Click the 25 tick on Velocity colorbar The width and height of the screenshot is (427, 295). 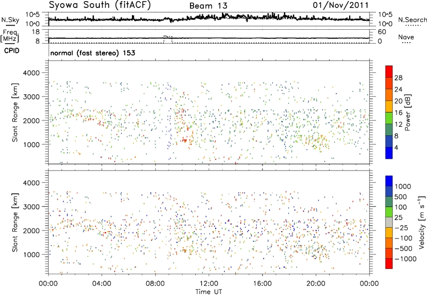coord(398,218)
